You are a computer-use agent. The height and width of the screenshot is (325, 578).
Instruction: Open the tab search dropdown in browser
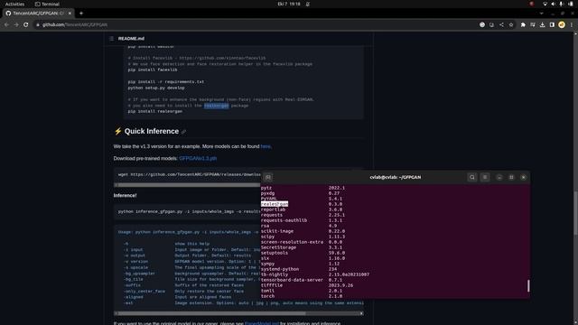pyautogui.click(x=541, y=14)
